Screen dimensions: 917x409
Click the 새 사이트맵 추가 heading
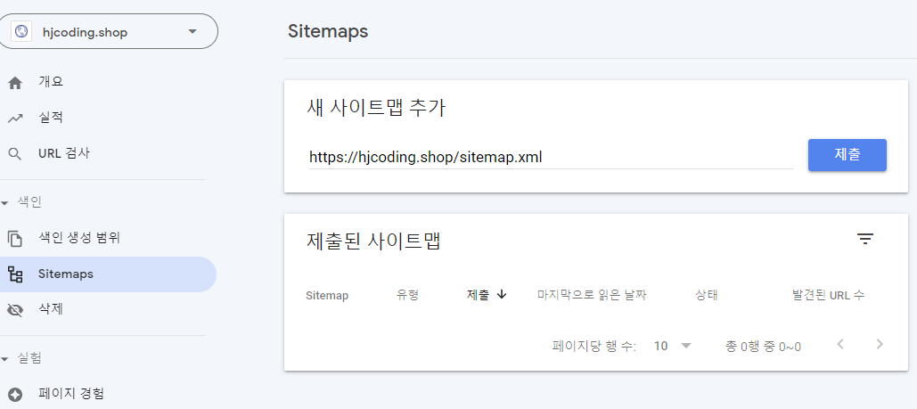coord(376,108)
